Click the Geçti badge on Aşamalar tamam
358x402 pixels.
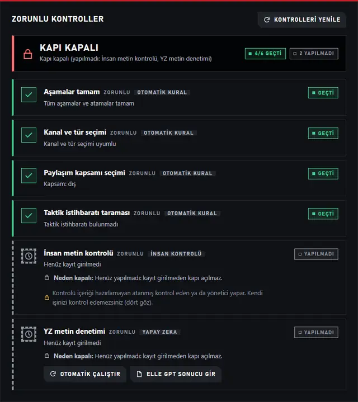pyautogui.click(x=323, y=93)
